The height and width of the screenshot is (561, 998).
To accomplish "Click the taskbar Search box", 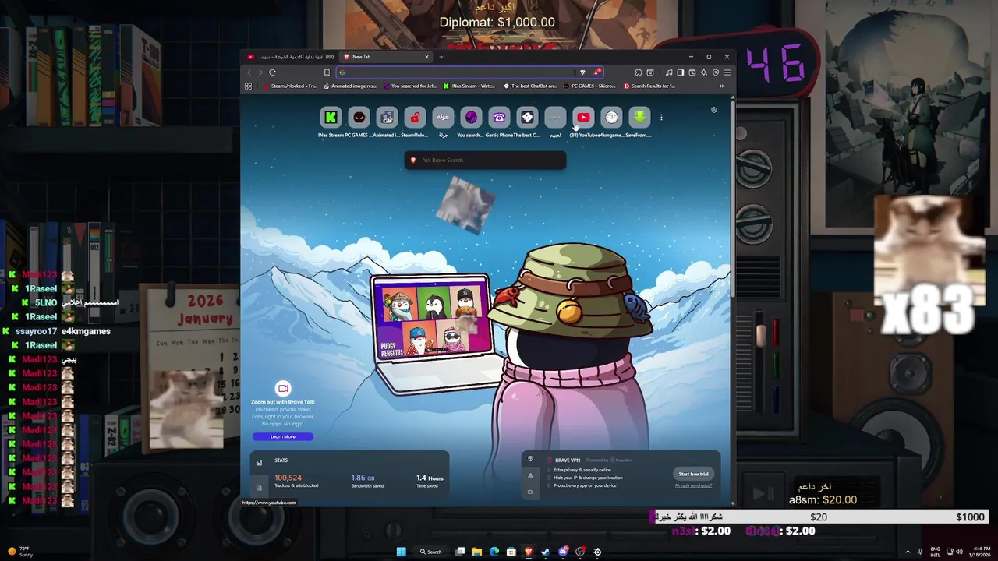I will pos(431,552).
